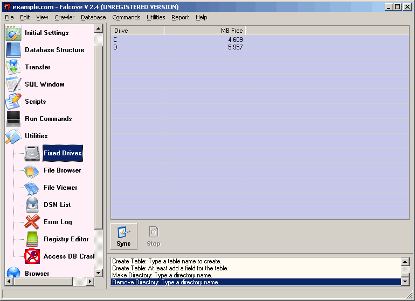This screenshot has height=301, width=415.
Task: Open the Commands menu
Action: coord(126,17)
